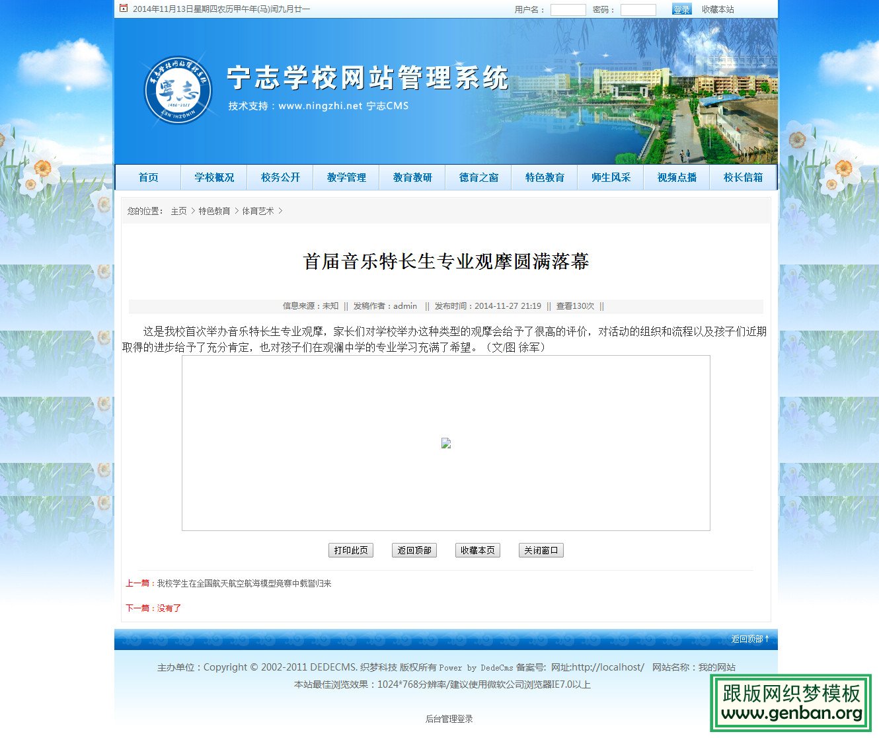Open the 学校概况 menu item
Image resolution: width=879 pixels, height=738 pixels.
pos(213,177)
